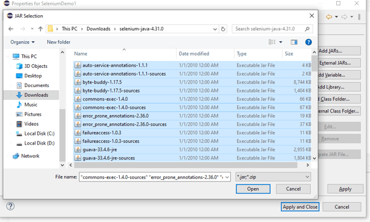
Task: Sort files by the Type column header
Action: 242,54
